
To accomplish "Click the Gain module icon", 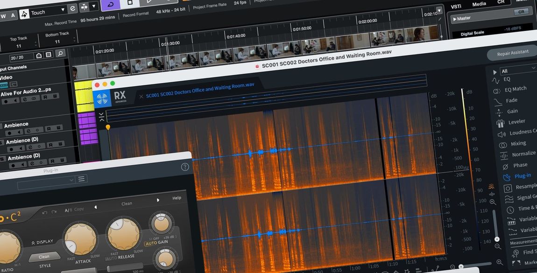I will point(500,112).
